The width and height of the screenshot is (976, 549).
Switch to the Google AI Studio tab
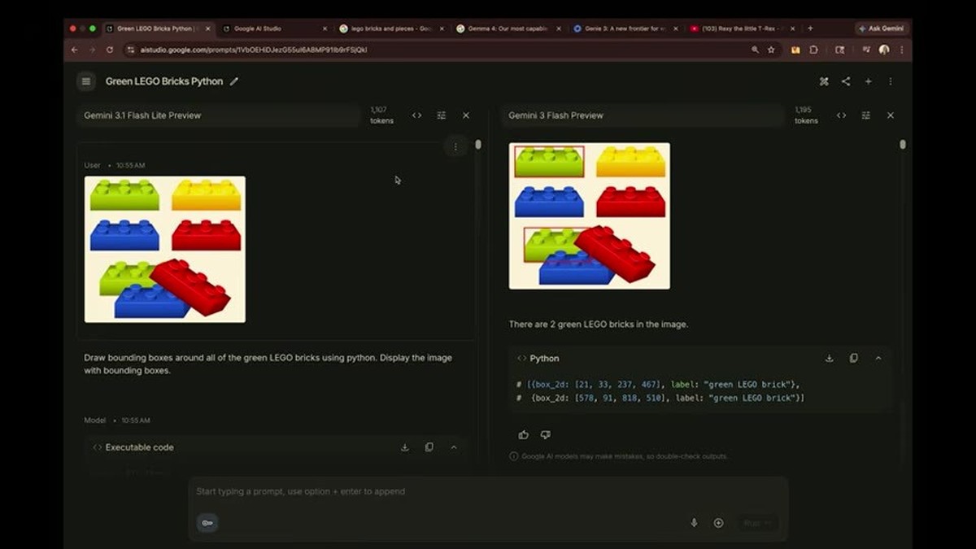coord(275,28)
